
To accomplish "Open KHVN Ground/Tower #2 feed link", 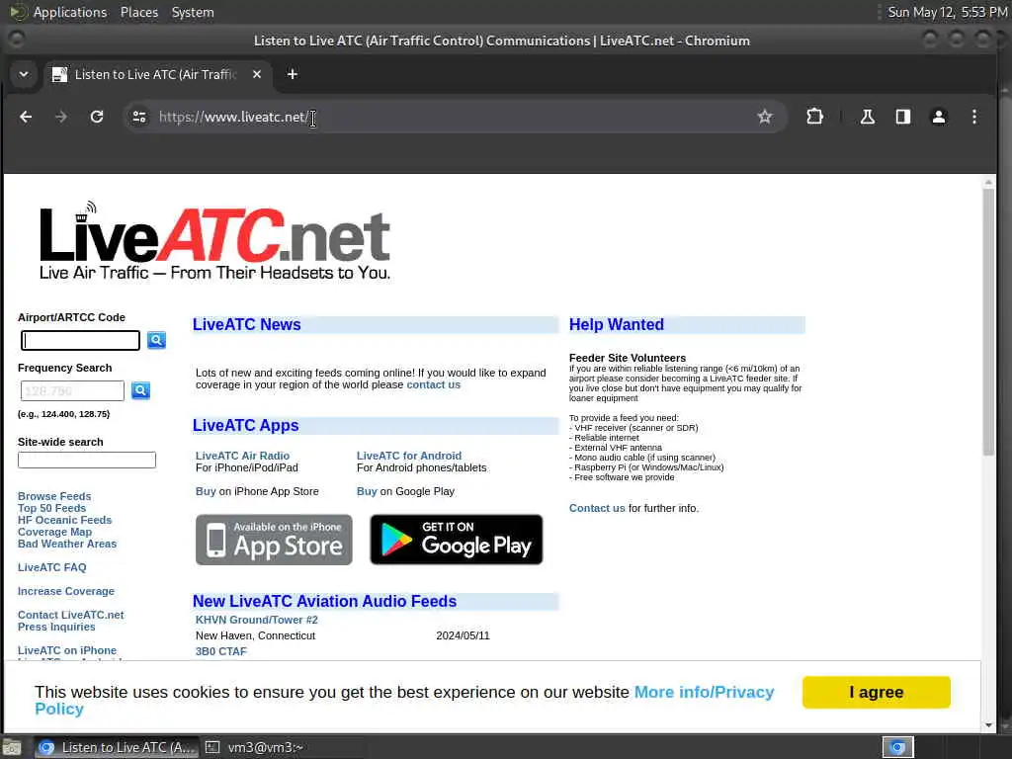I will pyautogui.click(x=257, y=620).
